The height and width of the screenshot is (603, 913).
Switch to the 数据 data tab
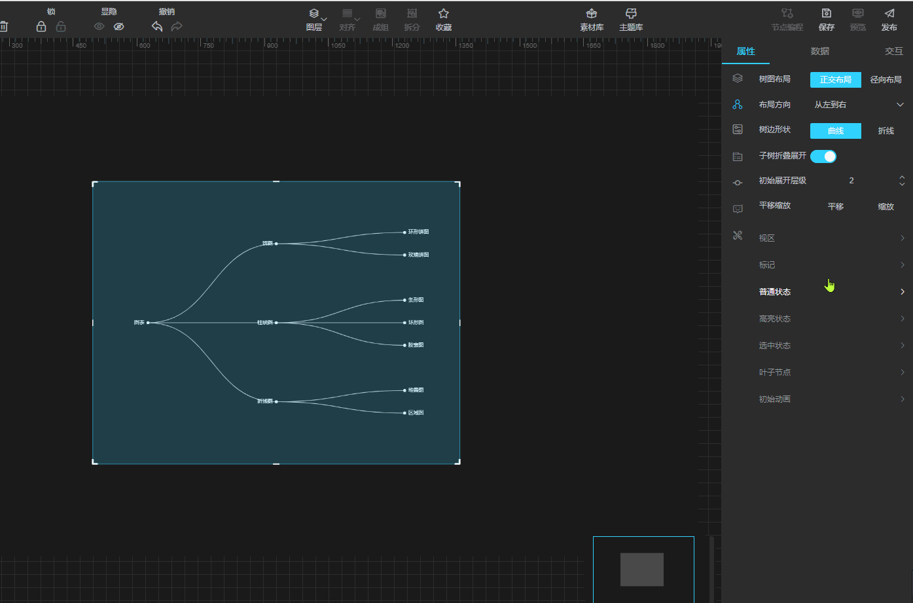coord(820,51)
